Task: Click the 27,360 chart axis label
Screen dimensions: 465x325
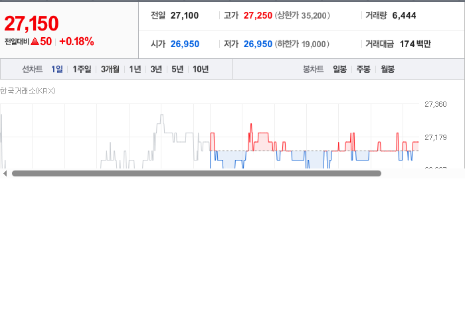Action: click(435, 104)
